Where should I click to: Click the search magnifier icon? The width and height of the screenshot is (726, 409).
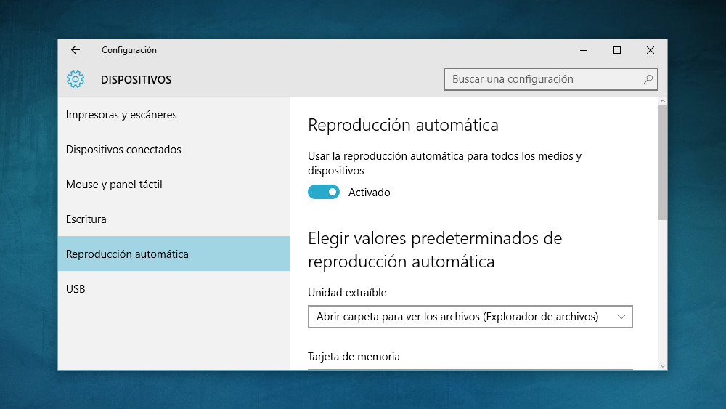point(648,79)
